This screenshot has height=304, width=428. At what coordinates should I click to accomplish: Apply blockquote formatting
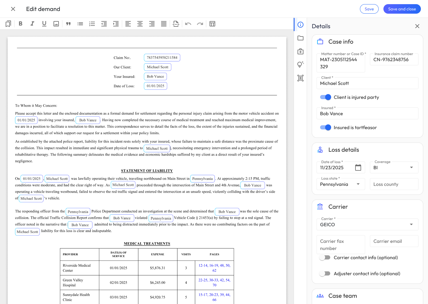coord(68,24)
